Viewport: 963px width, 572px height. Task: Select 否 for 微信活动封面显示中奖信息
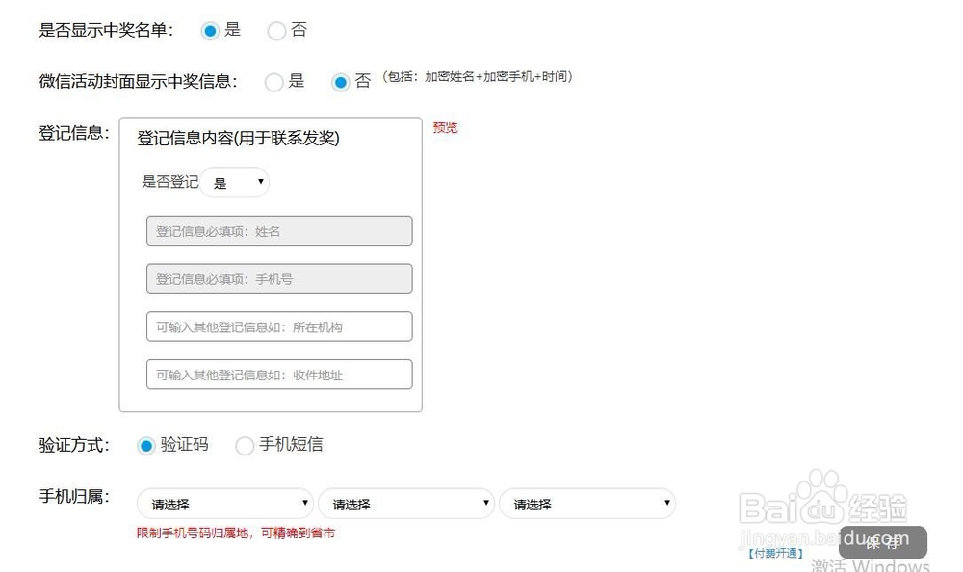341,82
